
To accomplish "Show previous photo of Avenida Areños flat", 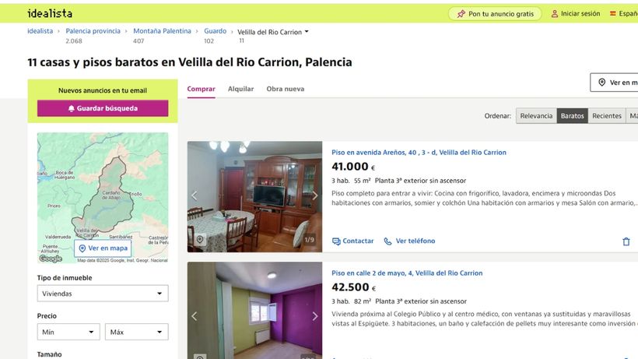I will point(195,195).
